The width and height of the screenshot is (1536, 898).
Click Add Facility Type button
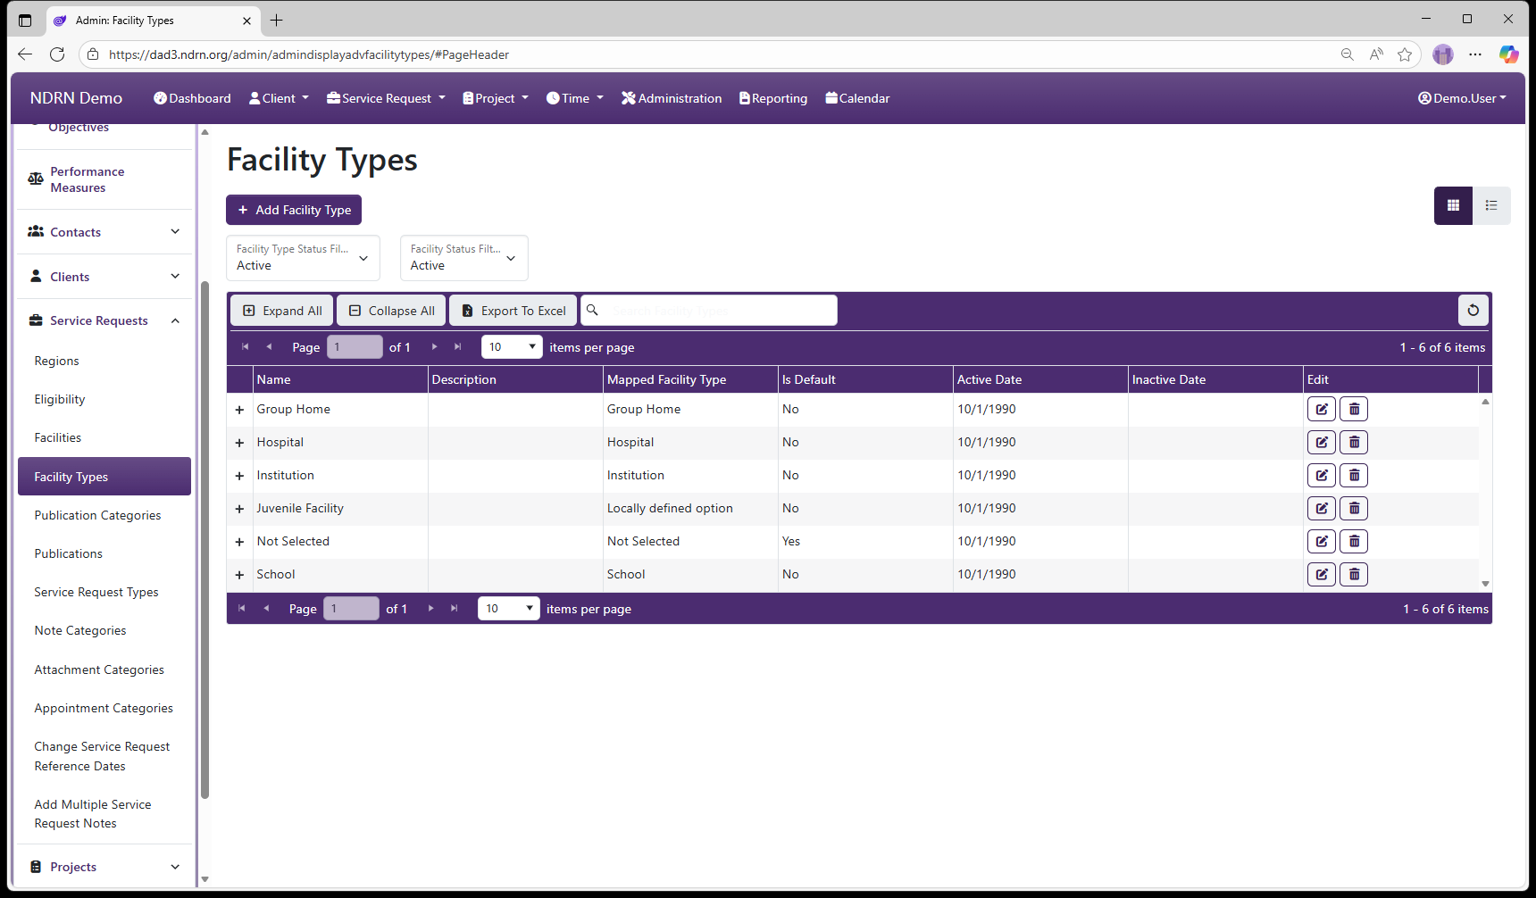click(294, 210)
